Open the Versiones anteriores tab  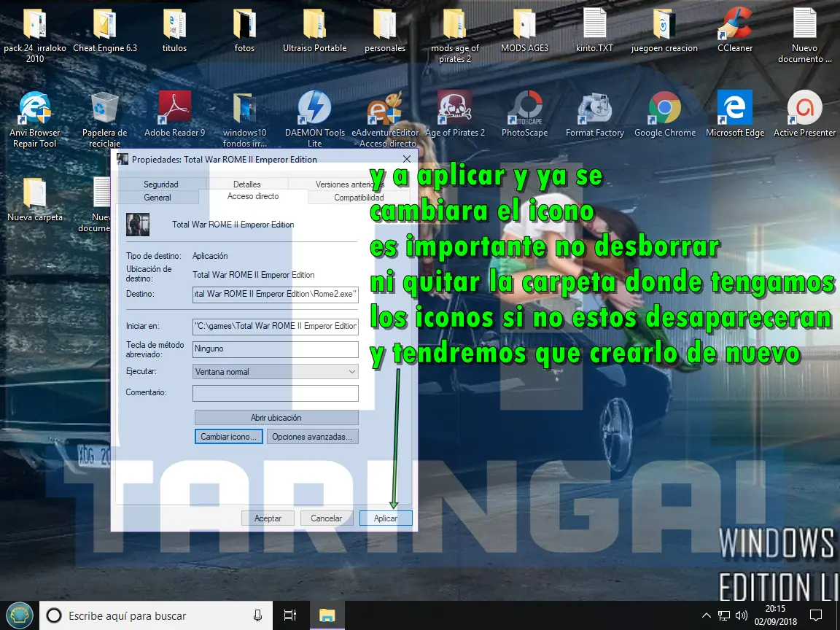(349, 184)
